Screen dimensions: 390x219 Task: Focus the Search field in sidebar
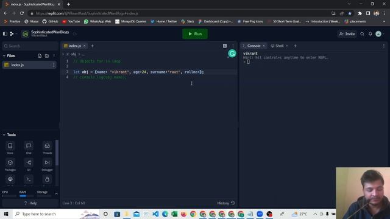(x=30, y=46)
